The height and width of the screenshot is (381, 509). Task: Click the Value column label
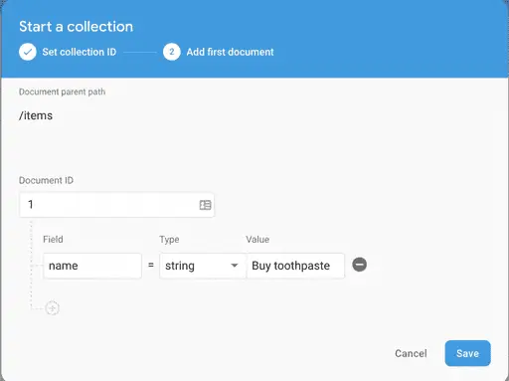(257, 240)
